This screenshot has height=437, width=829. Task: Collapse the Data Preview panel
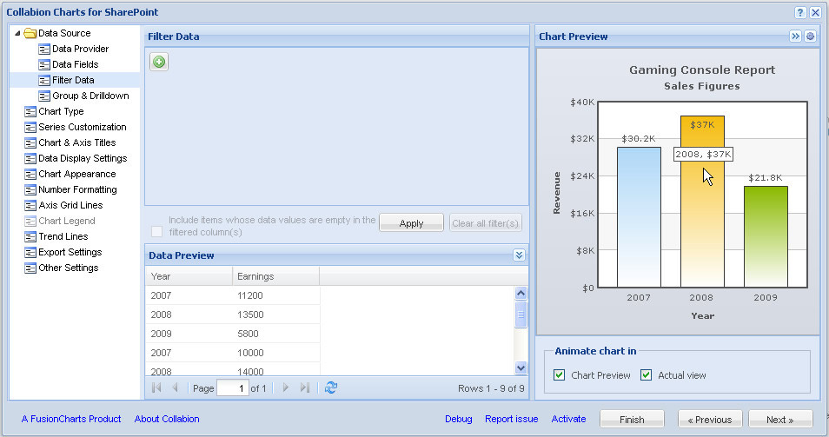519,255
